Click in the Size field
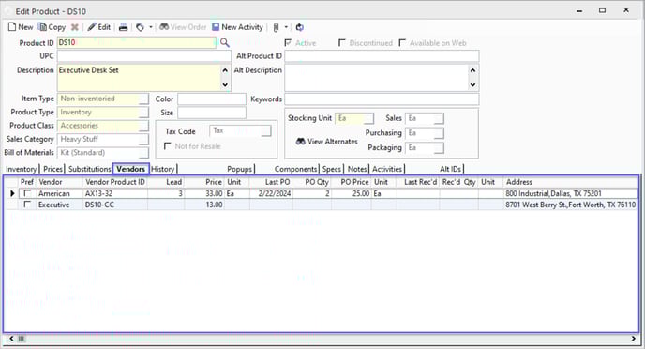Image resolution: width=645 pixels, height=349 pixels. pos(212,113)
